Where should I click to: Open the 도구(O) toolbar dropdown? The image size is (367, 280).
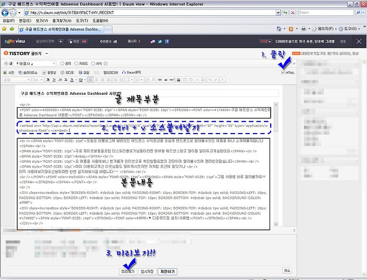point(350,29)
